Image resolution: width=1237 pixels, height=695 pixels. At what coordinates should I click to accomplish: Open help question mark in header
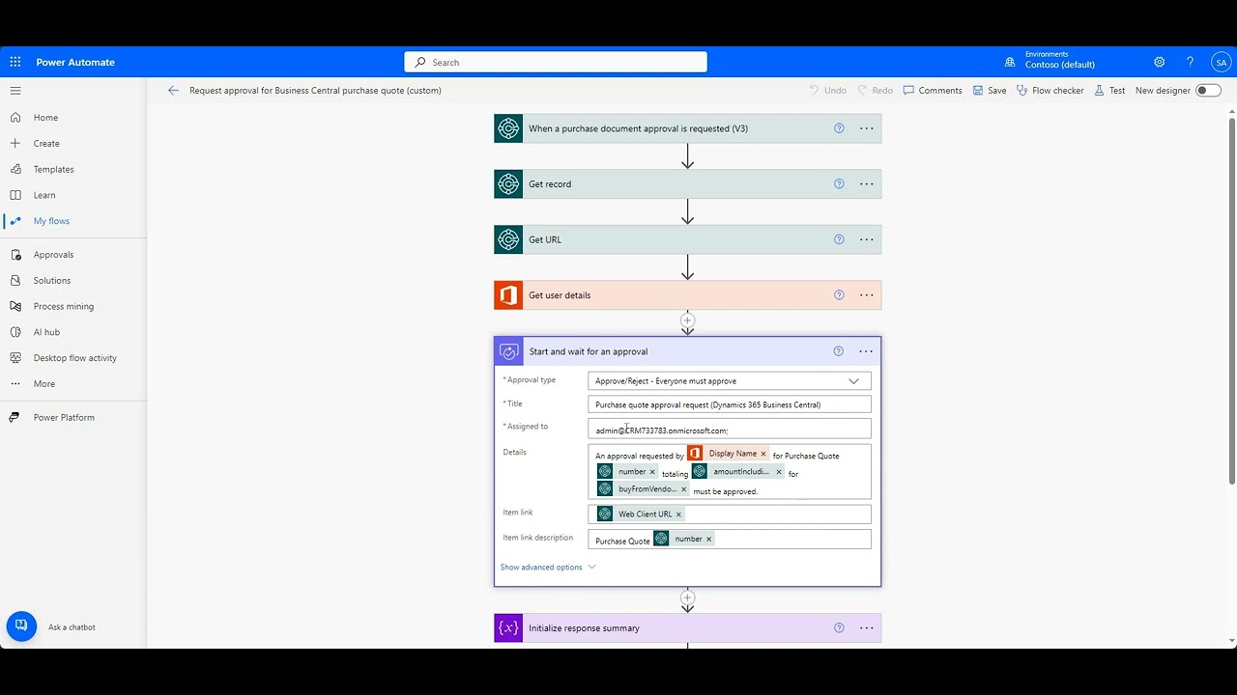(x=1190, y=62)
